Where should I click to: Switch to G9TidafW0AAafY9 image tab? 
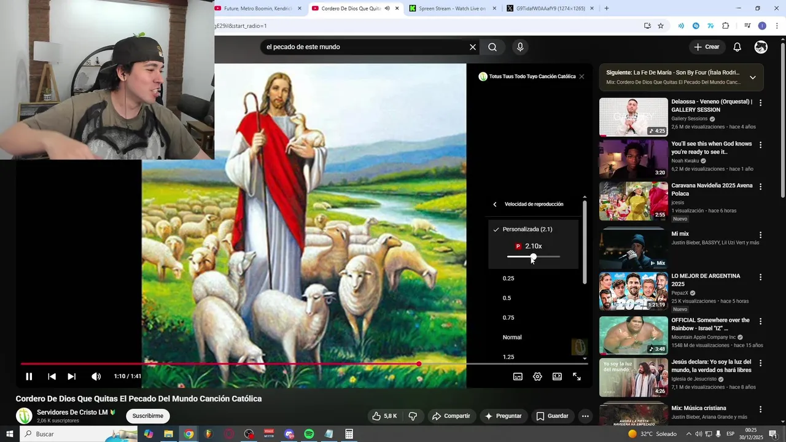pos(550,9)
